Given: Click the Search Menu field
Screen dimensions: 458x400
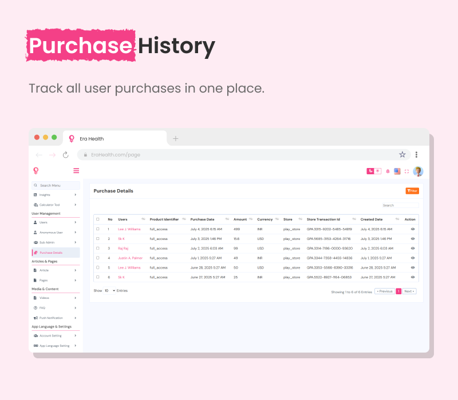Looking at the screenshot, I should coord(56,185).
